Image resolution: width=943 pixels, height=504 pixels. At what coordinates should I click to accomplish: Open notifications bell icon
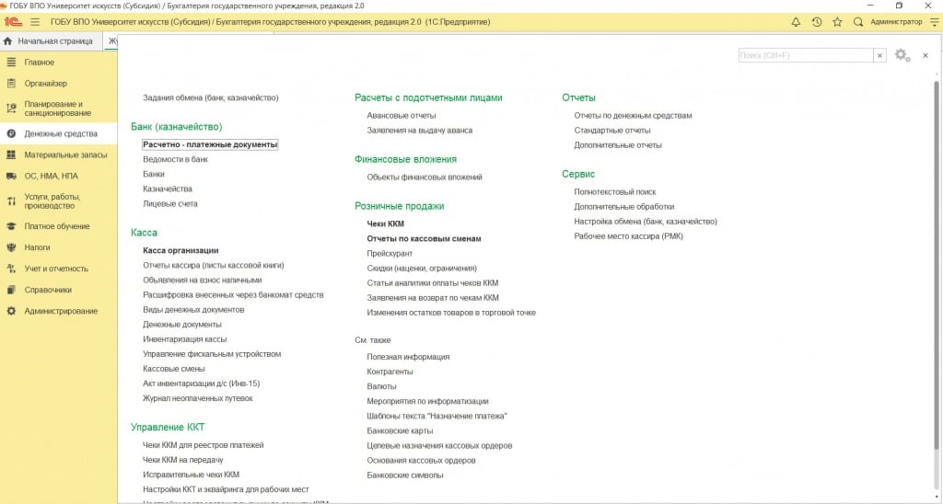click(x=796, y=22)
